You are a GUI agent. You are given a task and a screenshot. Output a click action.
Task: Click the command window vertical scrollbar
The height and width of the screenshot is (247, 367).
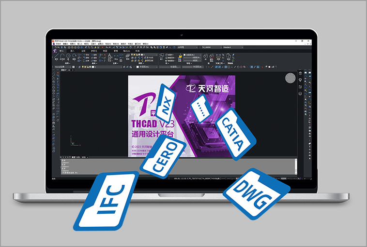tap(296, 166)
